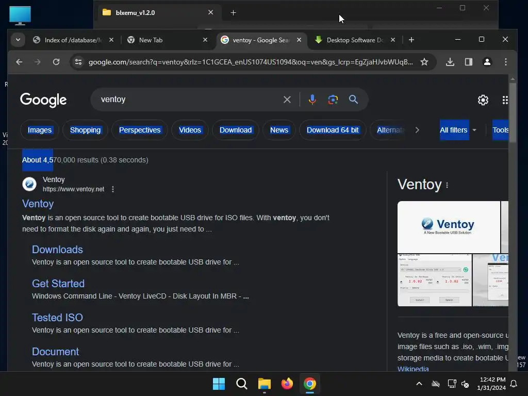Screen dimensions: 528x396
Task: Select the Download filter chip
Action: [235, 130]
